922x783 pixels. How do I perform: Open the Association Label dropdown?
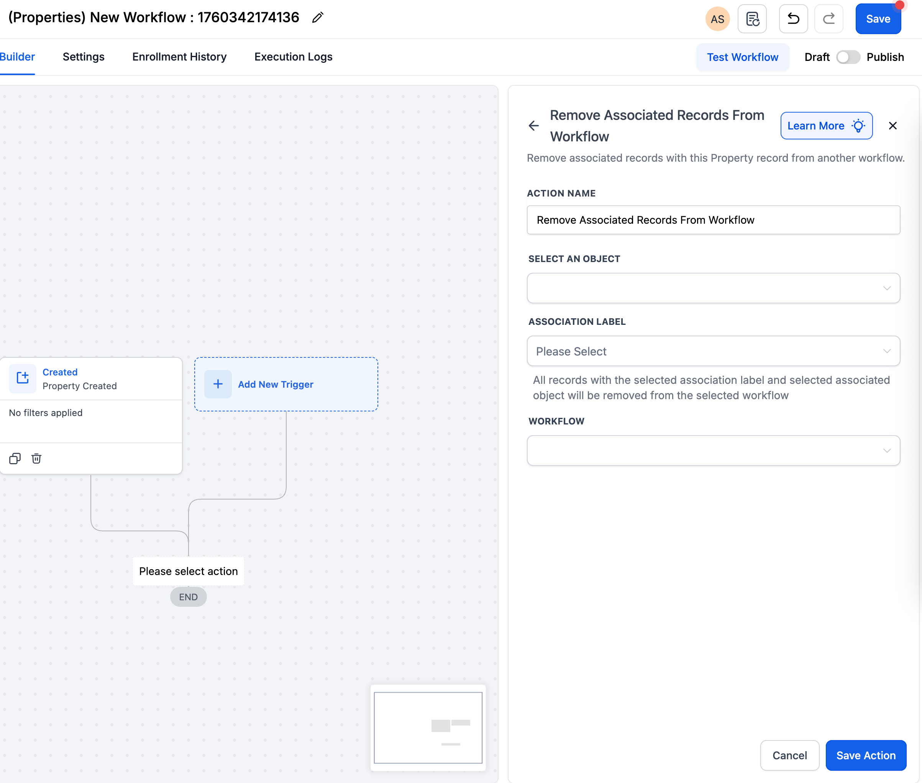[713, 351]
